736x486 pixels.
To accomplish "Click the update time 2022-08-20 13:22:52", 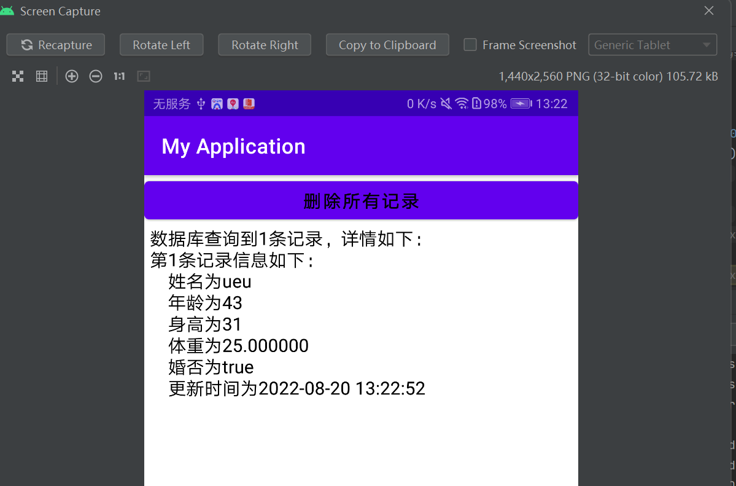I will point(342,388).
